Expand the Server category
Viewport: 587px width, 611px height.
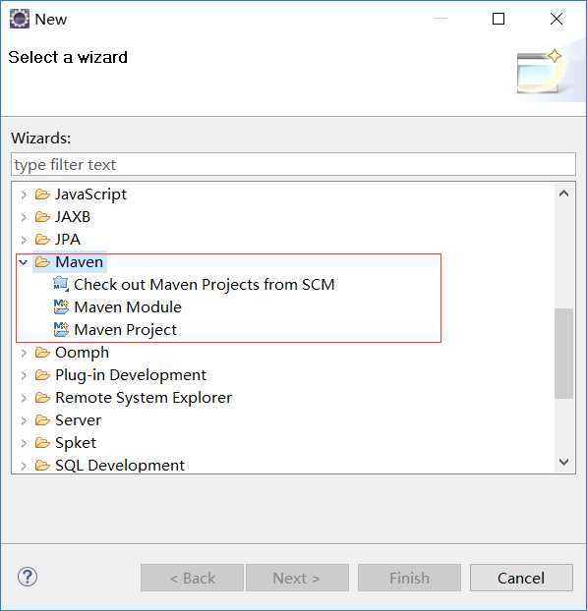[x=24, y=420]
